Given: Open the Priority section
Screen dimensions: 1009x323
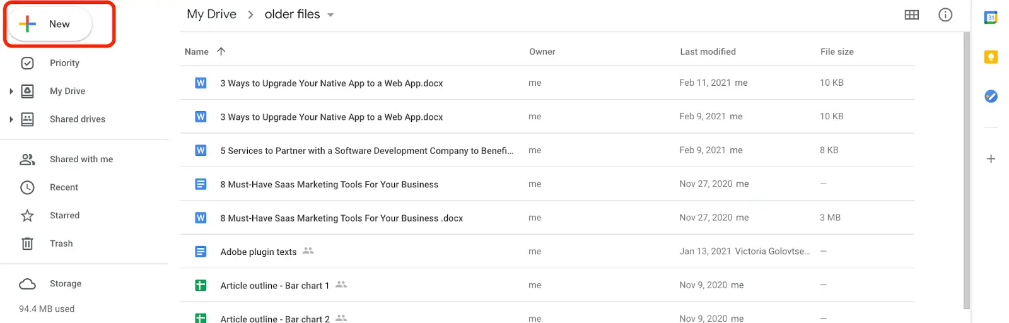Looking at the screenshot, I should tap(64, 63).
